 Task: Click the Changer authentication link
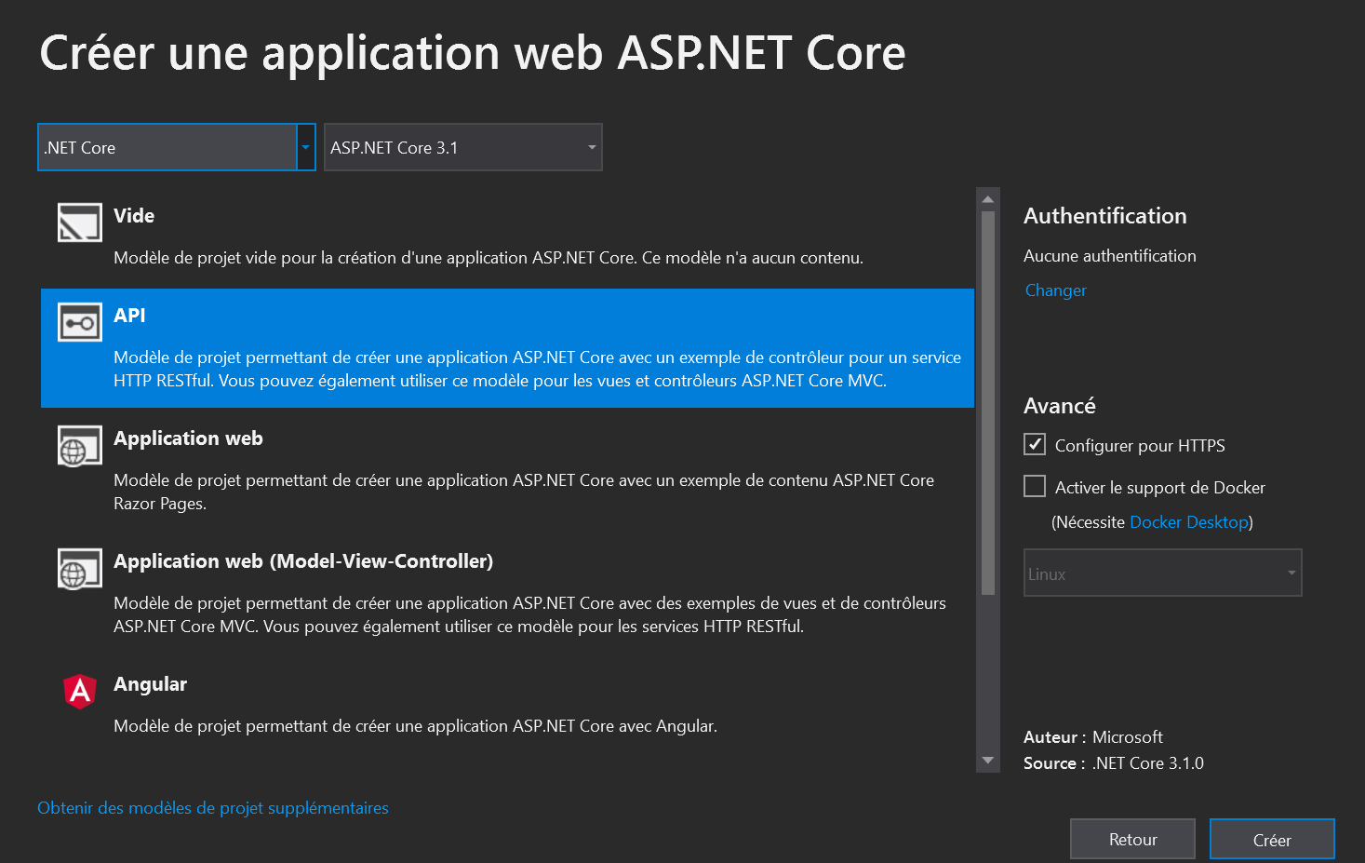click(1055, 290)
